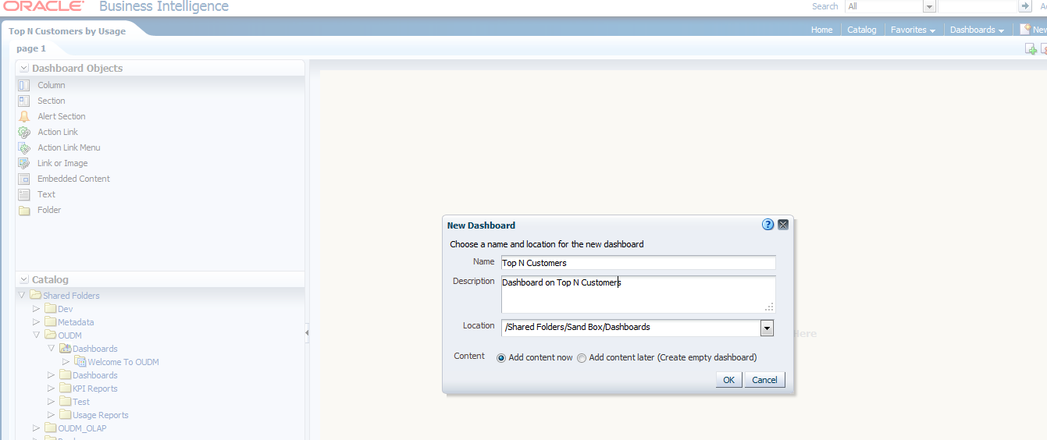Select the Test folder in Catalog
The image size is (1047, 440).
click(81, 402)
